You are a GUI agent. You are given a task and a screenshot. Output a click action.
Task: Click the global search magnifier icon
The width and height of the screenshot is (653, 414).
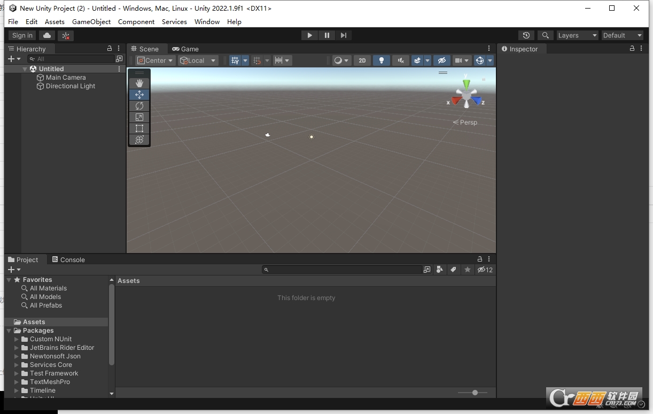545,35
